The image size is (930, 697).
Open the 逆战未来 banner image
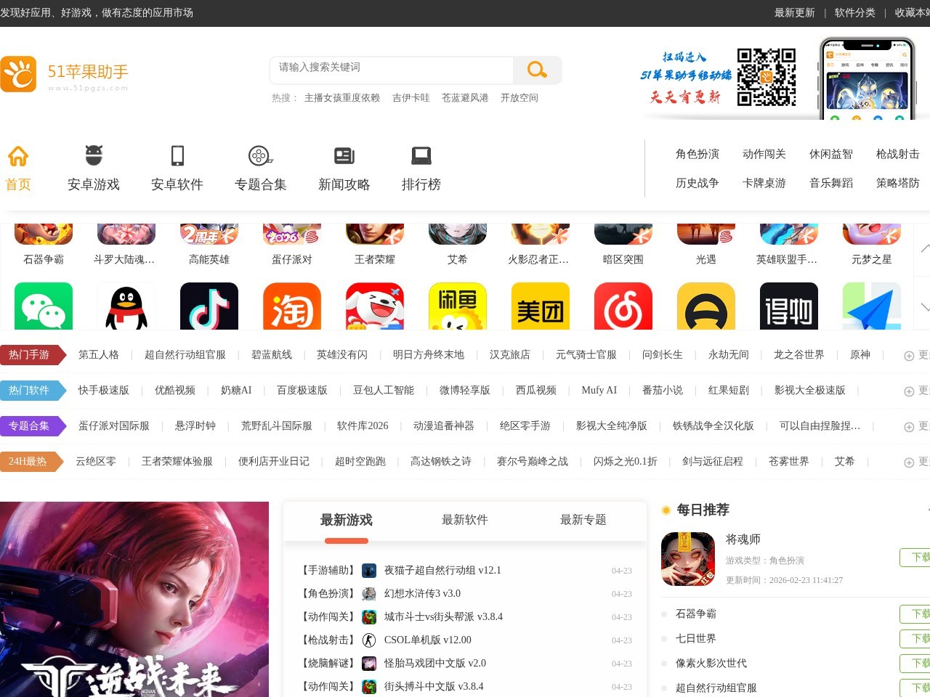[x=134, y=599]
